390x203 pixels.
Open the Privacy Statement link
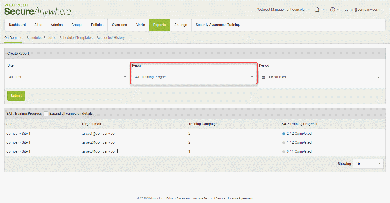178,198
